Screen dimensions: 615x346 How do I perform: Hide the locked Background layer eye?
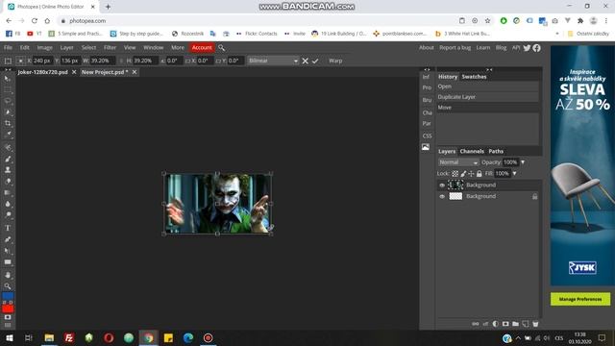click(442, 196)
